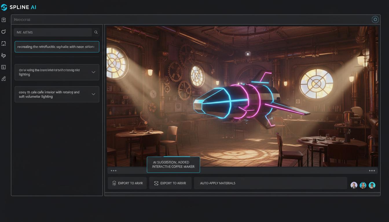Click the AI Suggestion coffee maker tooltip
This screenshot has width=389, height=222.
[x=173, y=165]
